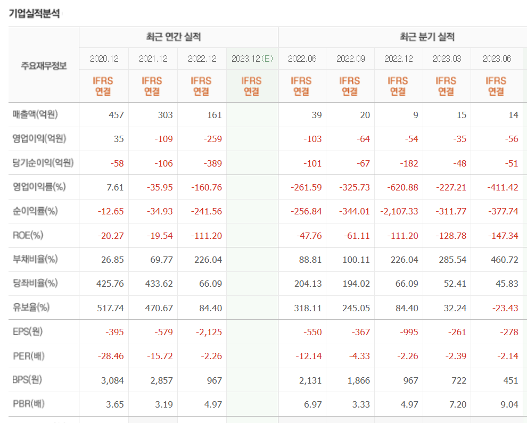Click the EPS(원) row label
This screenshot has height=423, width=527.
tap(28, 331)
